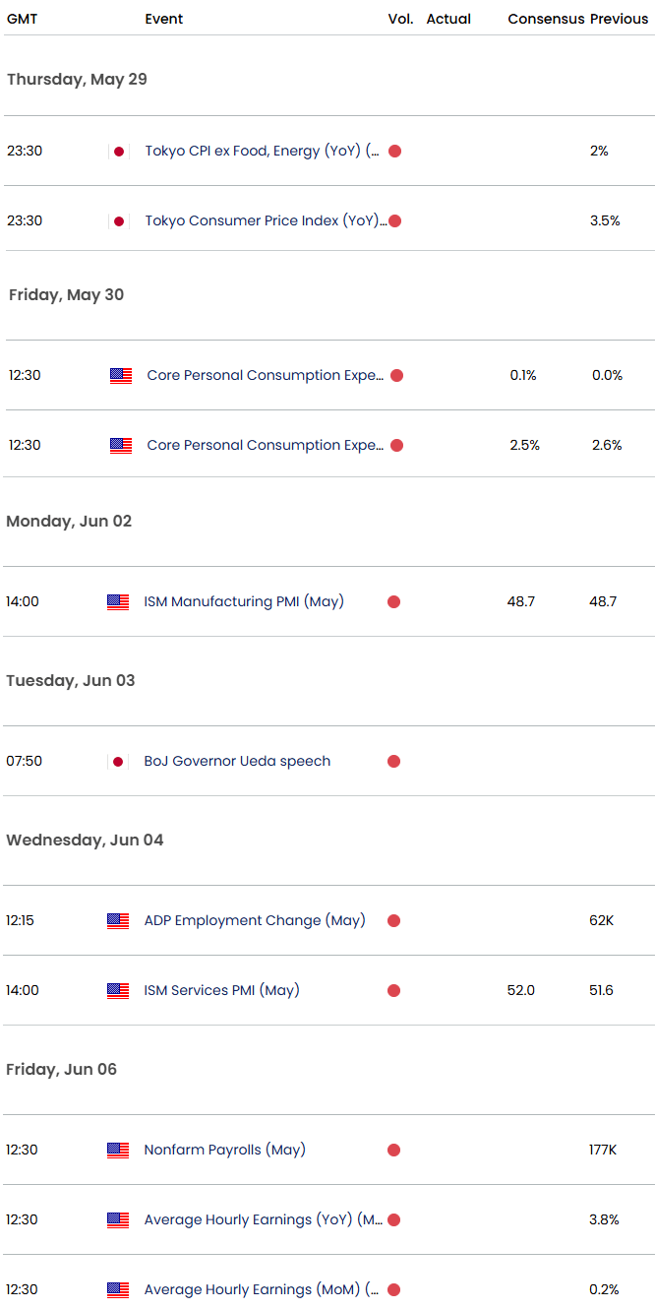The image size is (655, 1309).
Task: Click the volatility dot for BoJ Governor Ueda speech
Action: point(393,761)
